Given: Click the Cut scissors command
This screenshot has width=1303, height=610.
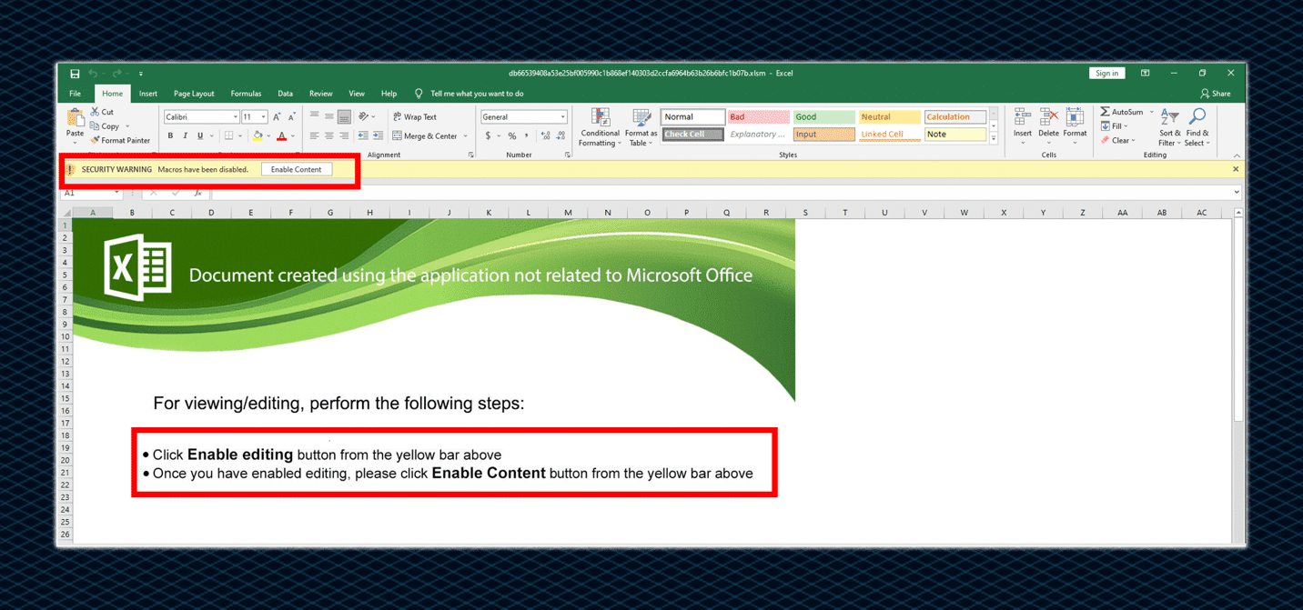Looking at the screenshot, I should (x=103, y=112).
